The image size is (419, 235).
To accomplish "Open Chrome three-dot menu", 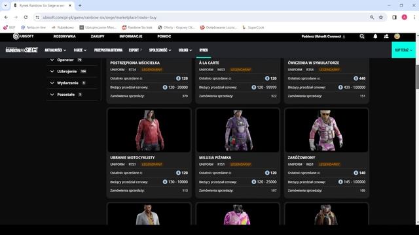I will (414, 18).
